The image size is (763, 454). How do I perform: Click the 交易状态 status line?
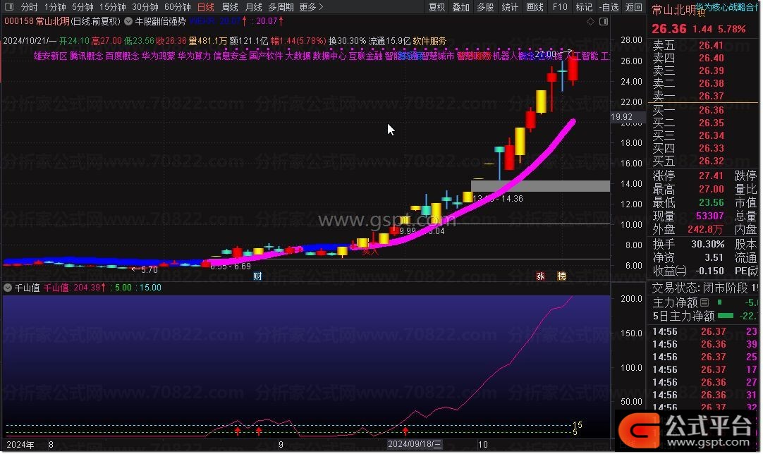click(704, 288)
